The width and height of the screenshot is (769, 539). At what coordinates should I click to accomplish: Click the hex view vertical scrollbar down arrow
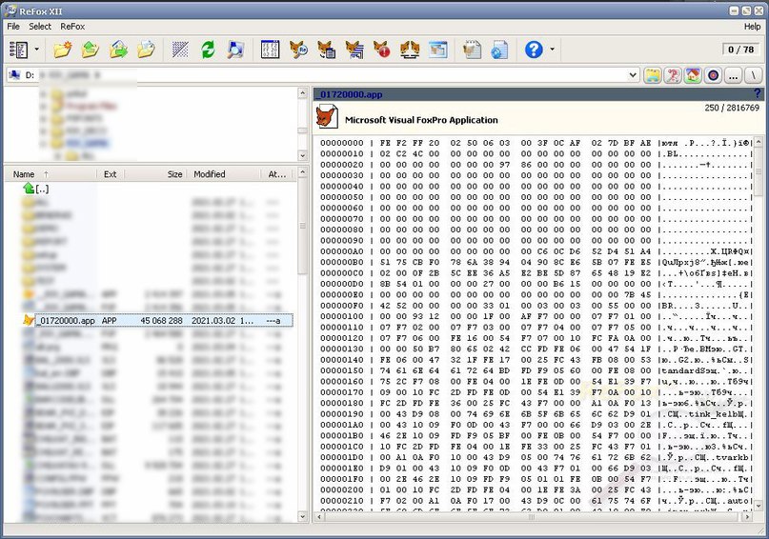(759, 505)
